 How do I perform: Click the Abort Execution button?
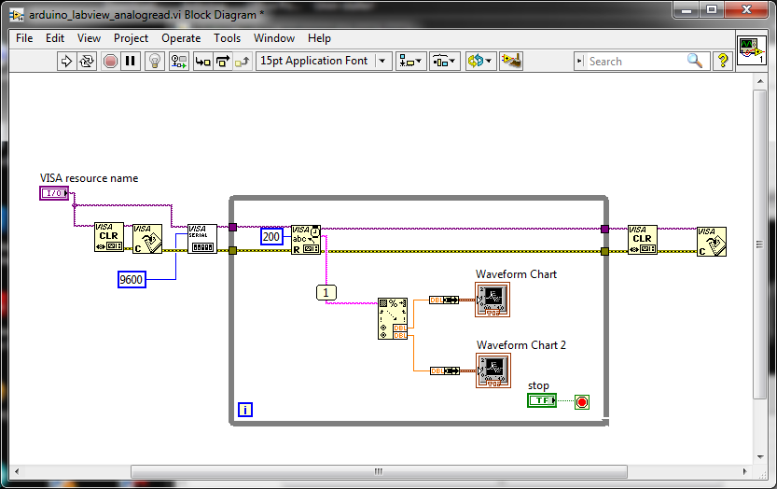pyautogui.click(x=110, y=61)
